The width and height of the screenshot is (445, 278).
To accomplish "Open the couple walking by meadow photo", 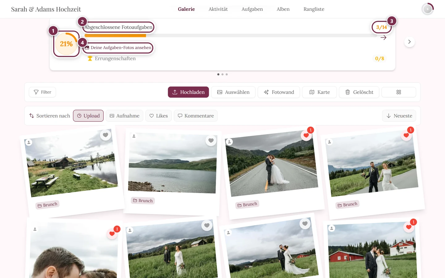I will [x=372, y=164].
